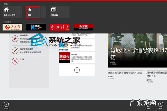Open the 人民网 people.cn source

tap(13, 27)
